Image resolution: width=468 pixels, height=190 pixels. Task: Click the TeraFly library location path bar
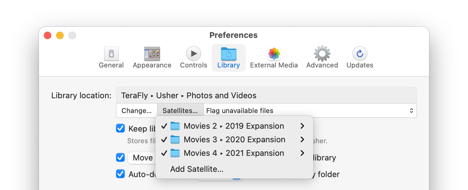266,95
